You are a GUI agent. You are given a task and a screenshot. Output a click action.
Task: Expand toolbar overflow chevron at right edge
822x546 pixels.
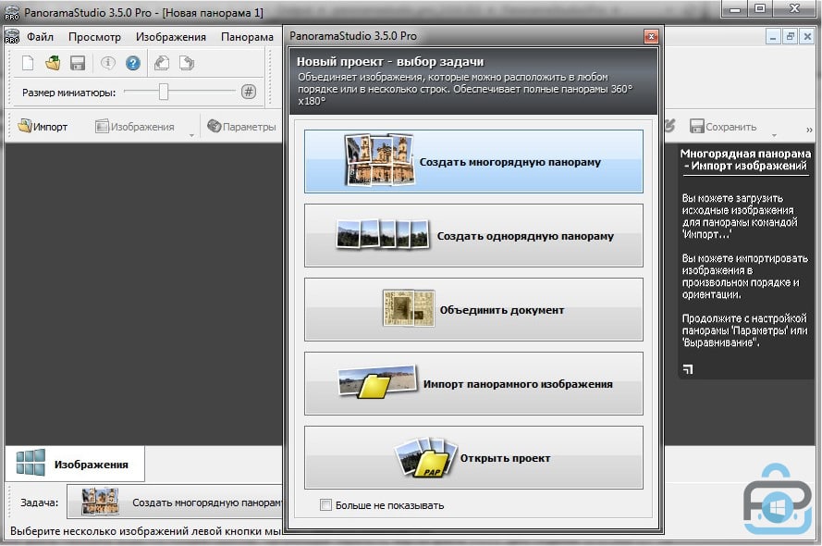click(x=809, y=130)
